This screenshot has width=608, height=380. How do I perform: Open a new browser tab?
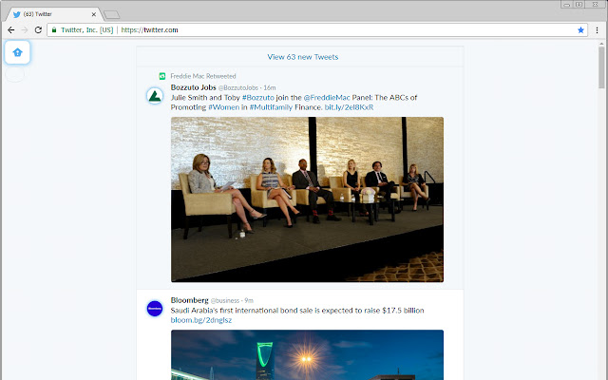[x=112, y=15]
